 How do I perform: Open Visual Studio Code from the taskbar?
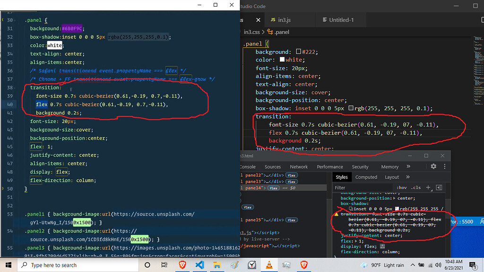[x=199, y=265]
